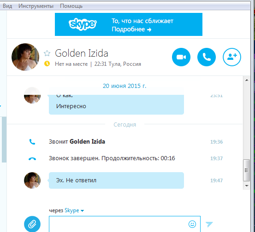
Task: Select the date header '20 июня 2015 г.'
Action: pos(125,86)
